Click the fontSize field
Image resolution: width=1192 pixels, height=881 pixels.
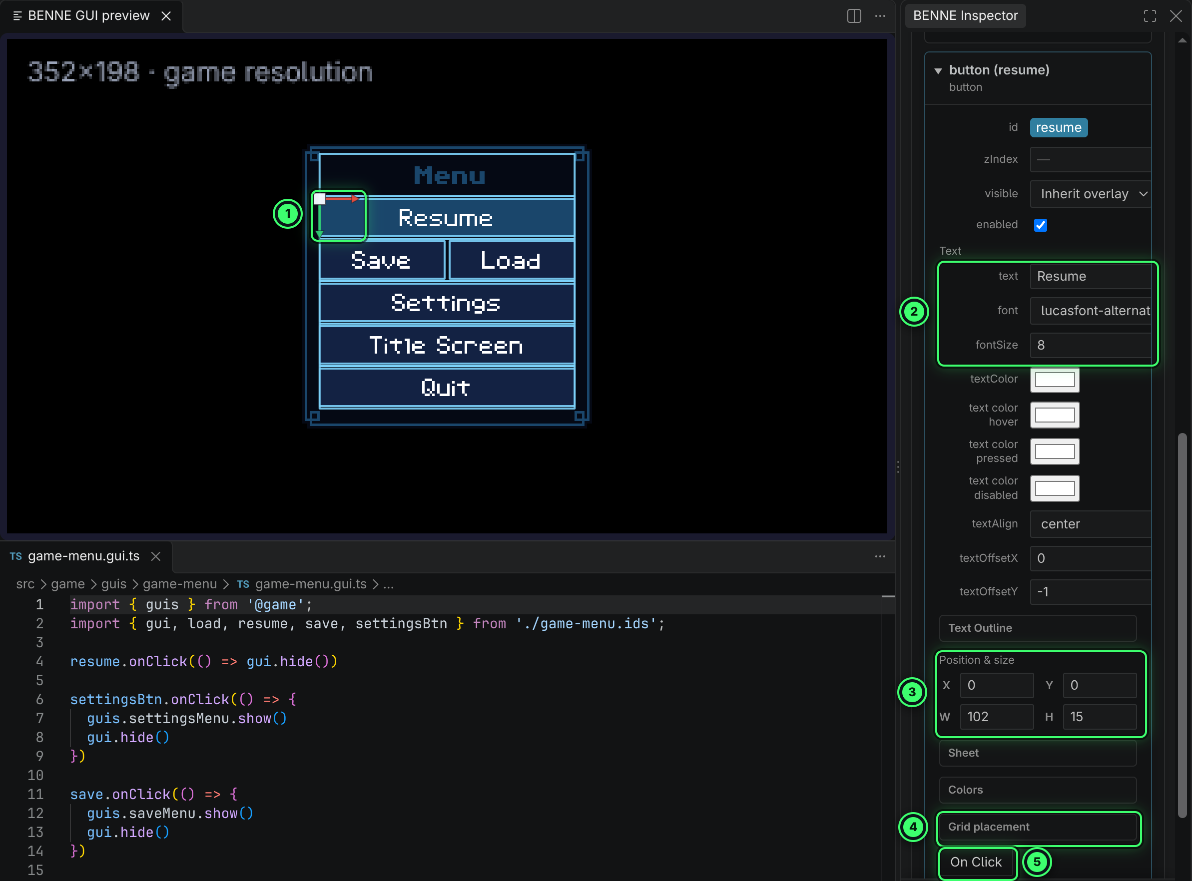(x=1091, y=345)
